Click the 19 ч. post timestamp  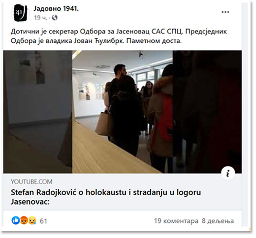tap(40, 18)
